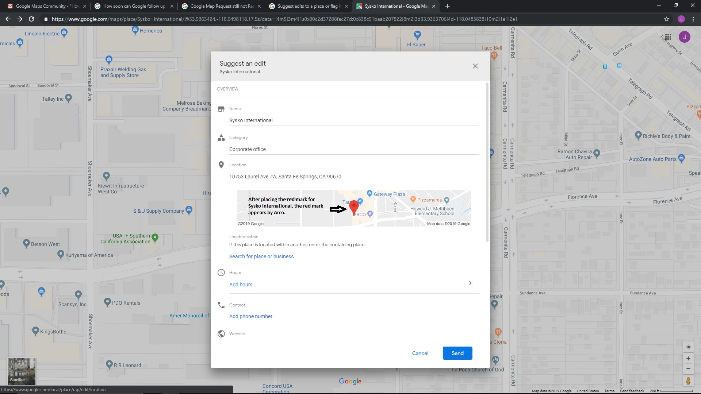Click the location map thumbnail preview
Screen dimensions: 701x394
pyautogui.click(x=353, y=208)
